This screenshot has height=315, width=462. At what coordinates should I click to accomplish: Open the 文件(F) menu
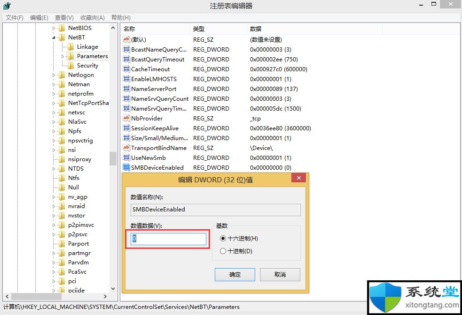pos(15,18)
